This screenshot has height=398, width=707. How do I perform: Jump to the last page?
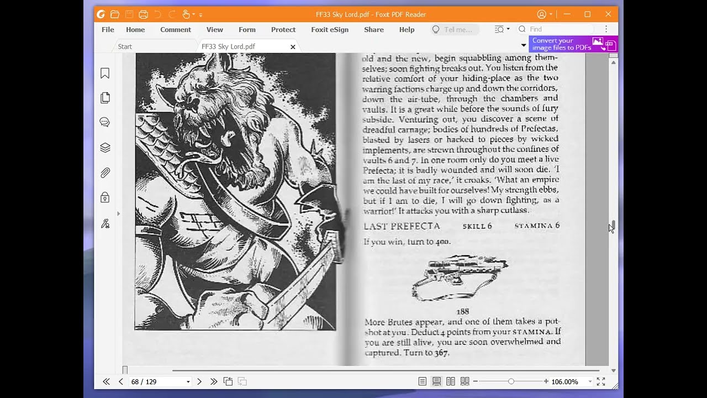[214, 381]
